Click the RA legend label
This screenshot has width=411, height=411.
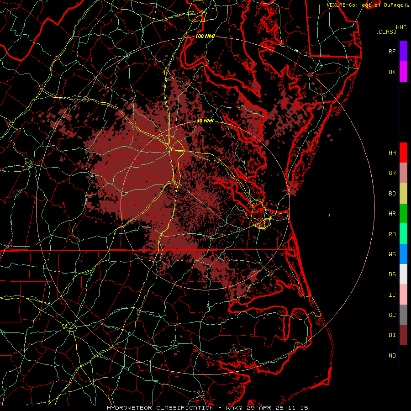pos(392,234)
